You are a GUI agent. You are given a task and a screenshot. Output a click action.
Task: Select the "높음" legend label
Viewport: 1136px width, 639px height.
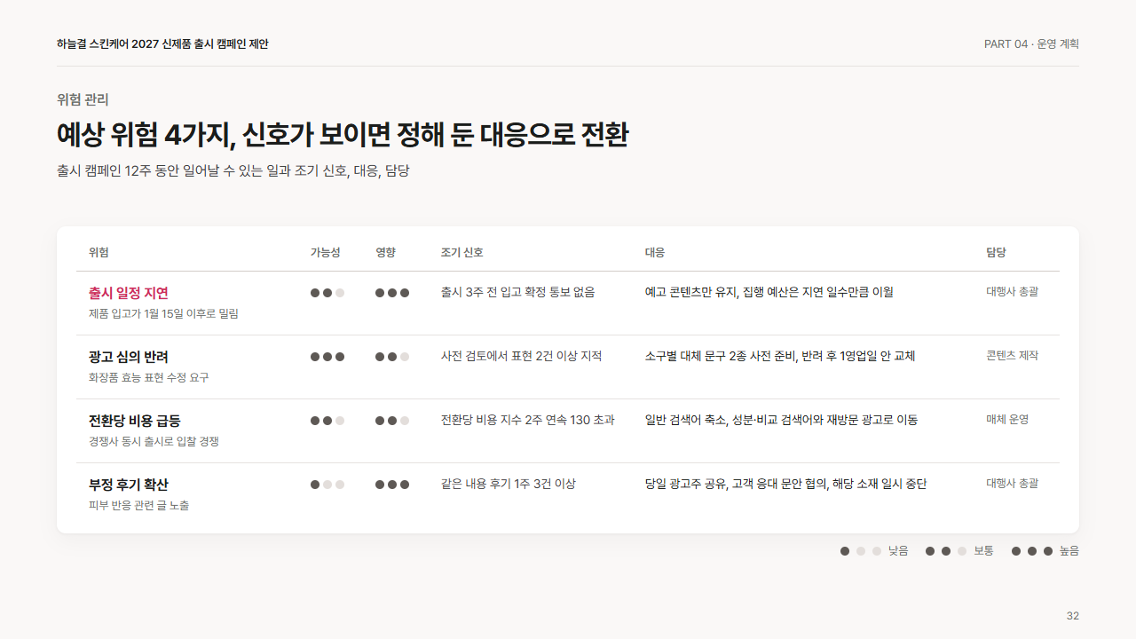tap(1069, 551)
